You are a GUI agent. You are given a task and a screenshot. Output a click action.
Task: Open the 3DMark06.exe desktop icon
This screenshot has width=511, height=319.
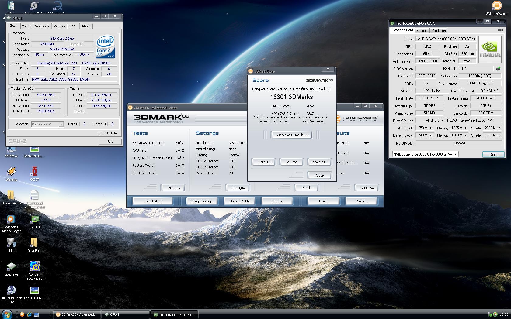tap(496, 8)
